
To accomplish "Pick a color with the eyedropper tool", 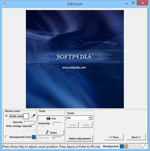I will click(x=33, y=116).
